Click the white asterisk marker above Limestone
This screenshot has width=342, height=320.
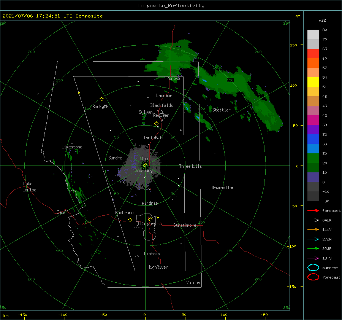[x=72, y=143]
